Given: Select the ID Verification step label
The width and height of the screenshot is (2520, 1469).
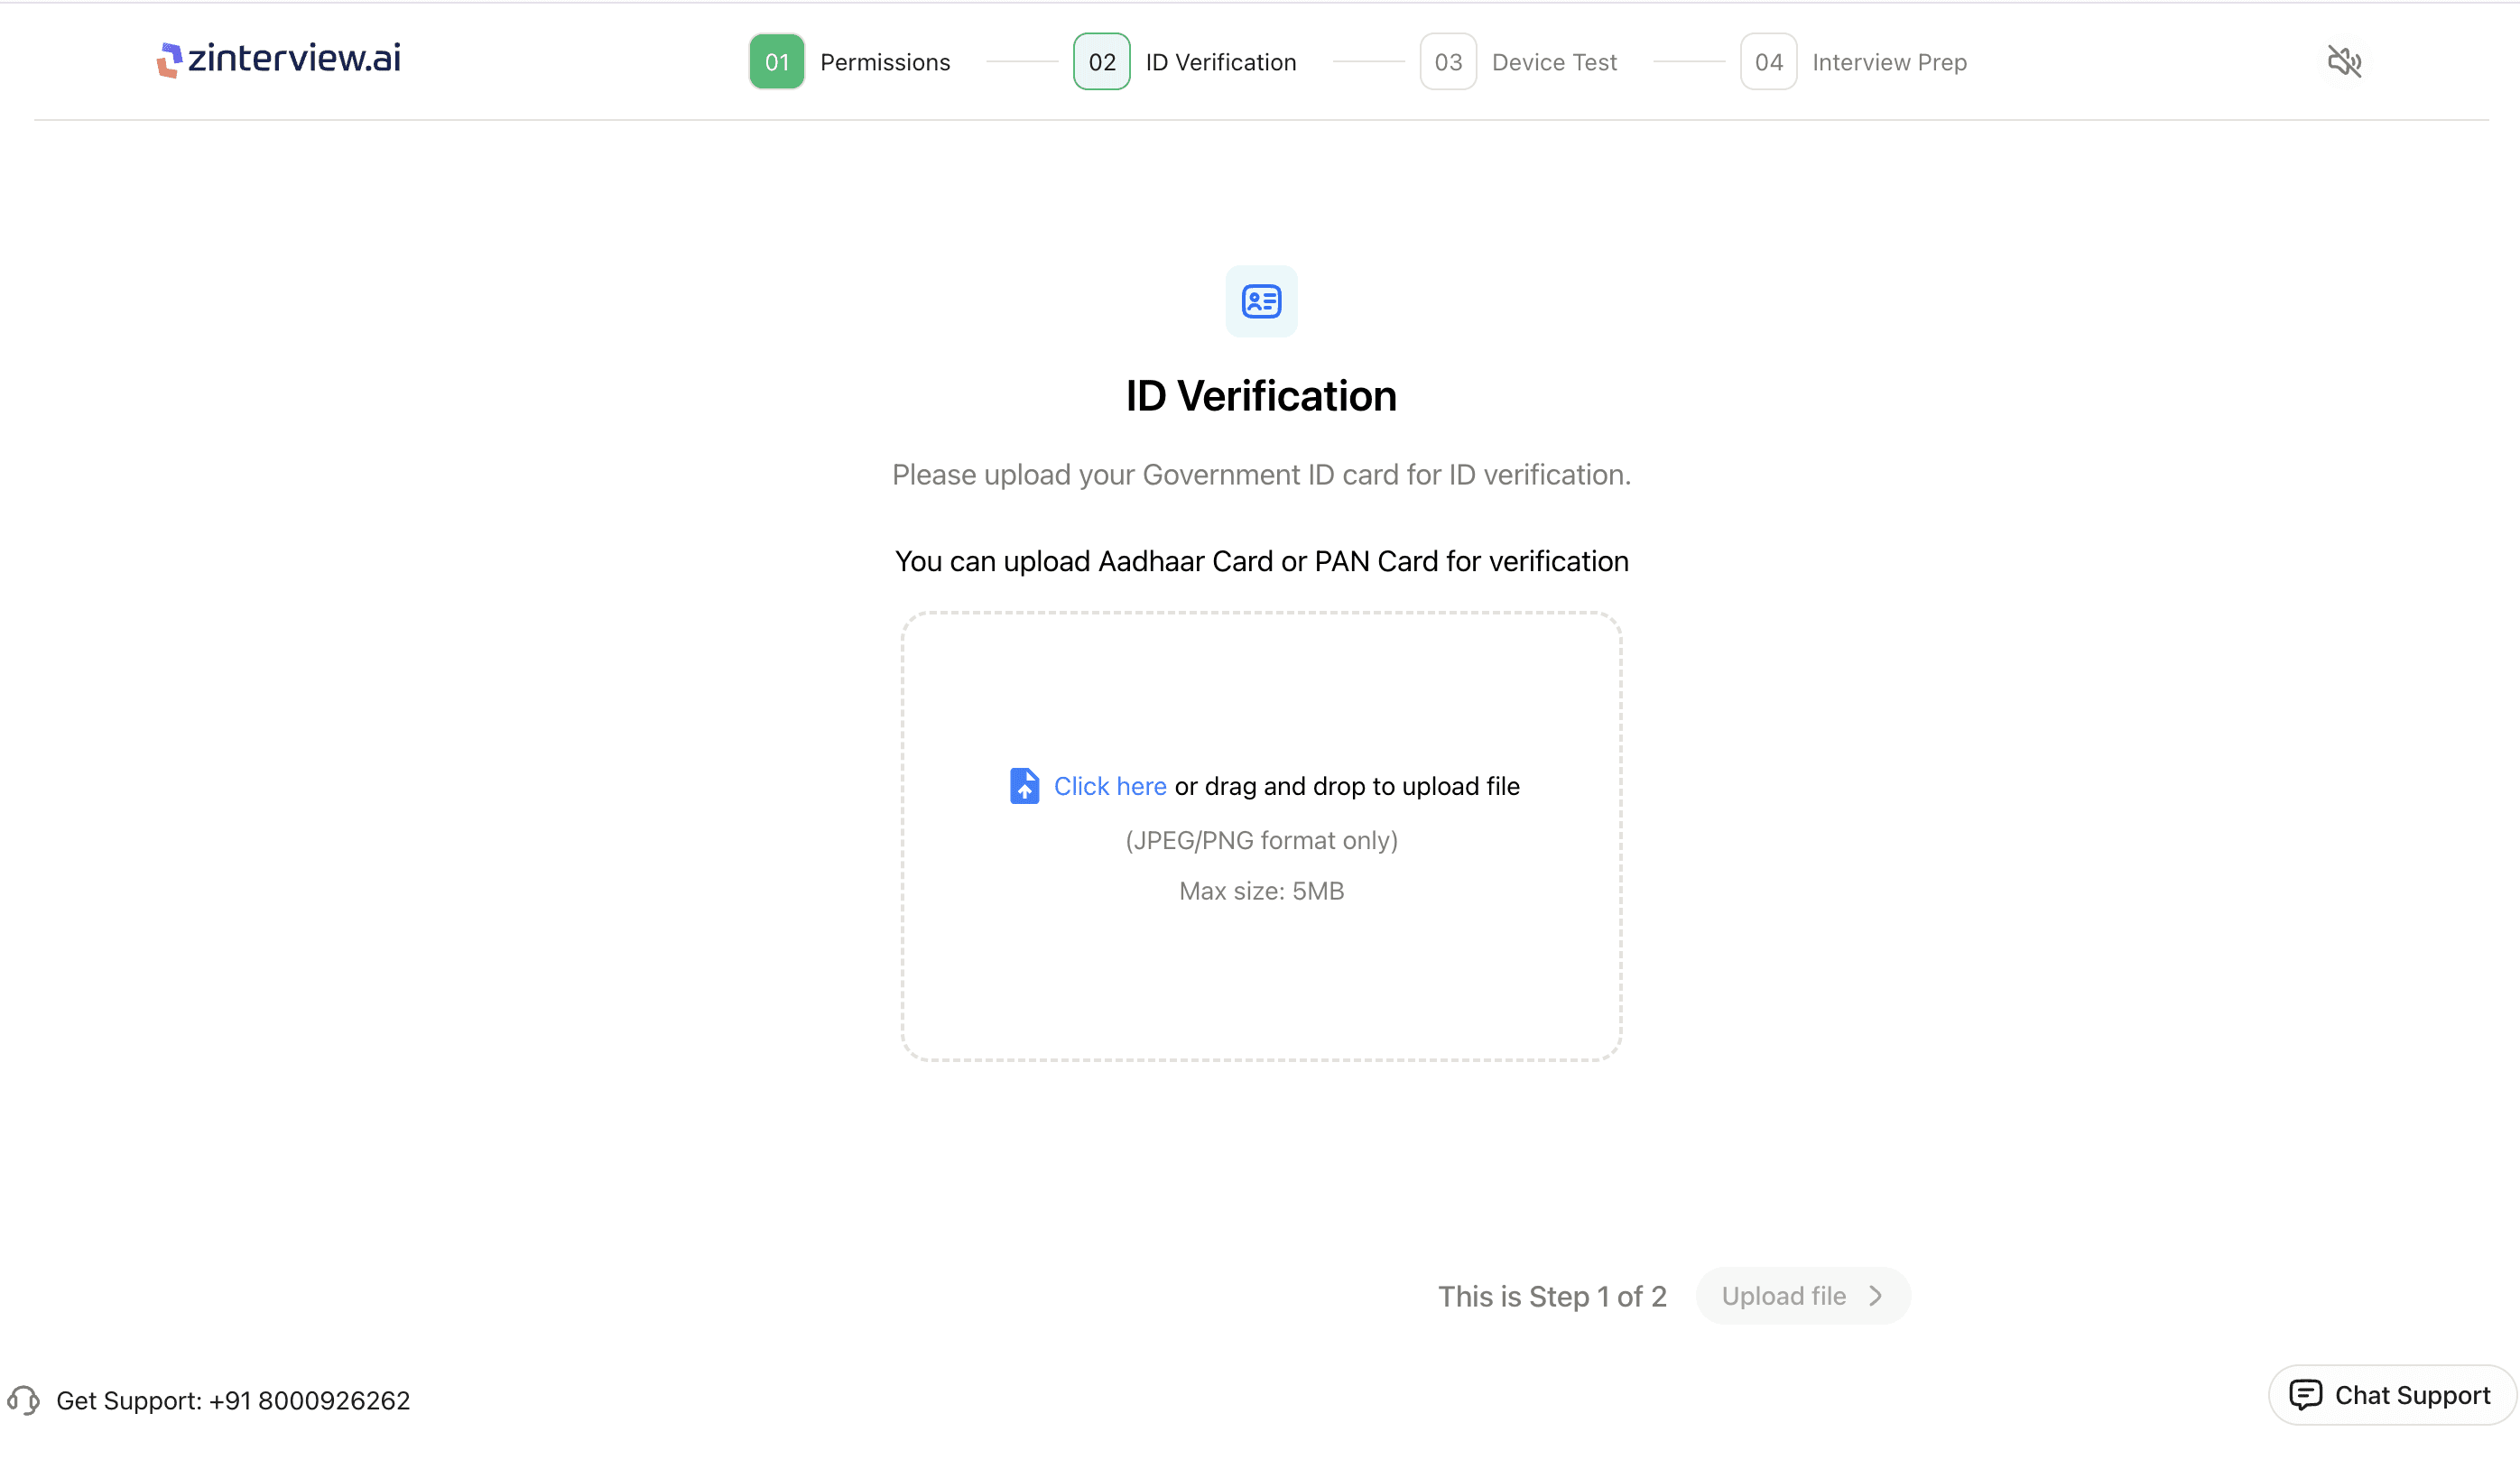Looking at the screenshot, I should [1220, 62].
